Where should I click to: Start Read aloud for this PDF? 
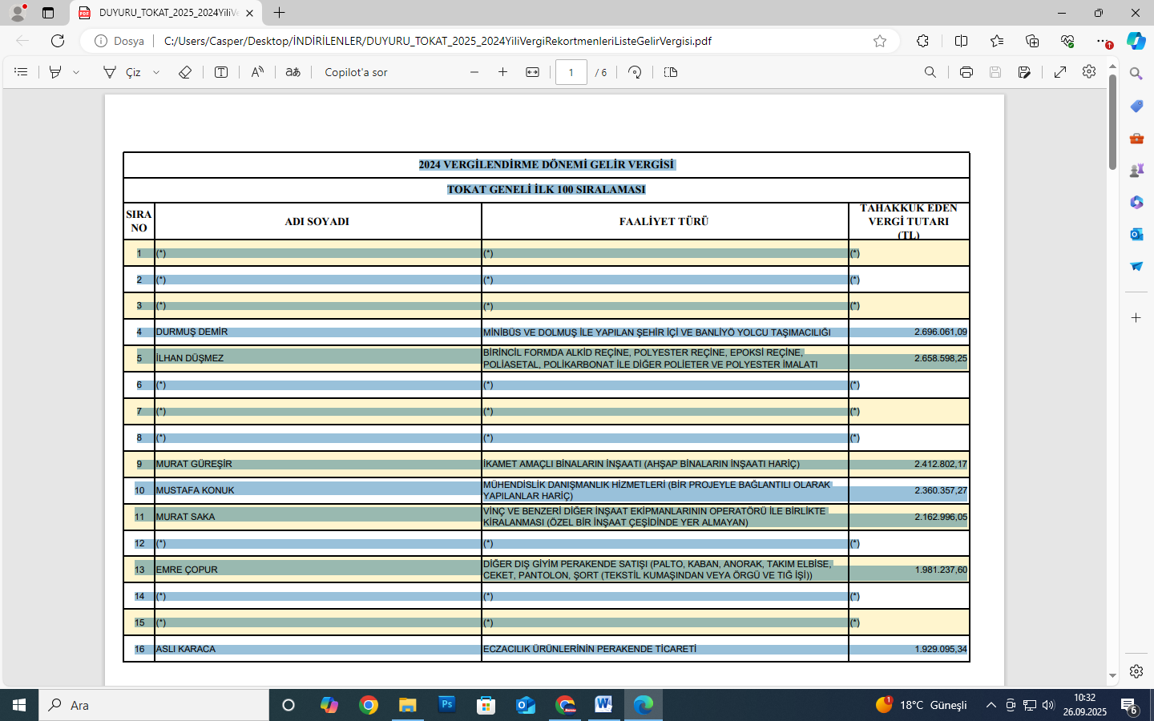(257, 72)
